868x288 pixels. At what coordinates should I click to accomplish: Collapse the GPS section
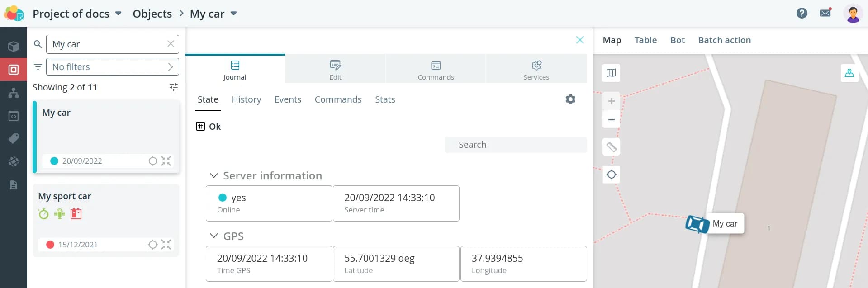coord(214,236)
